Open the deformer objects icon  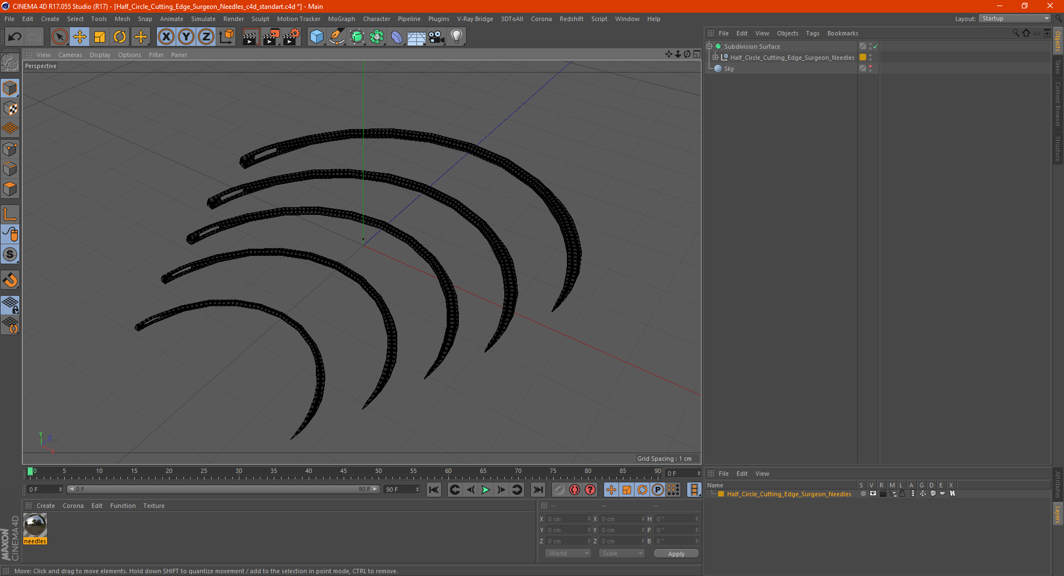click(x=397, y=37)
